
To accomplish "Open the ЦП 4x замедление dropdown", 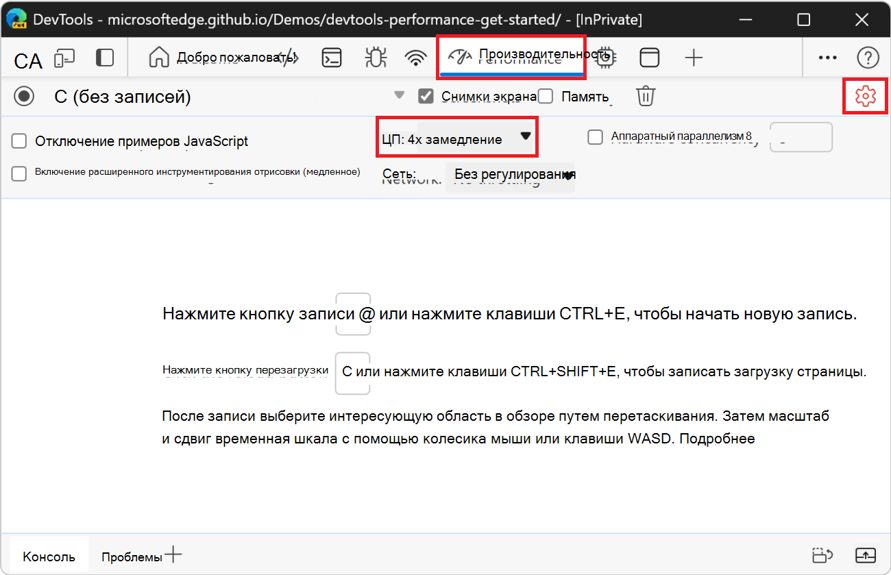I will [x=456, y=136].
